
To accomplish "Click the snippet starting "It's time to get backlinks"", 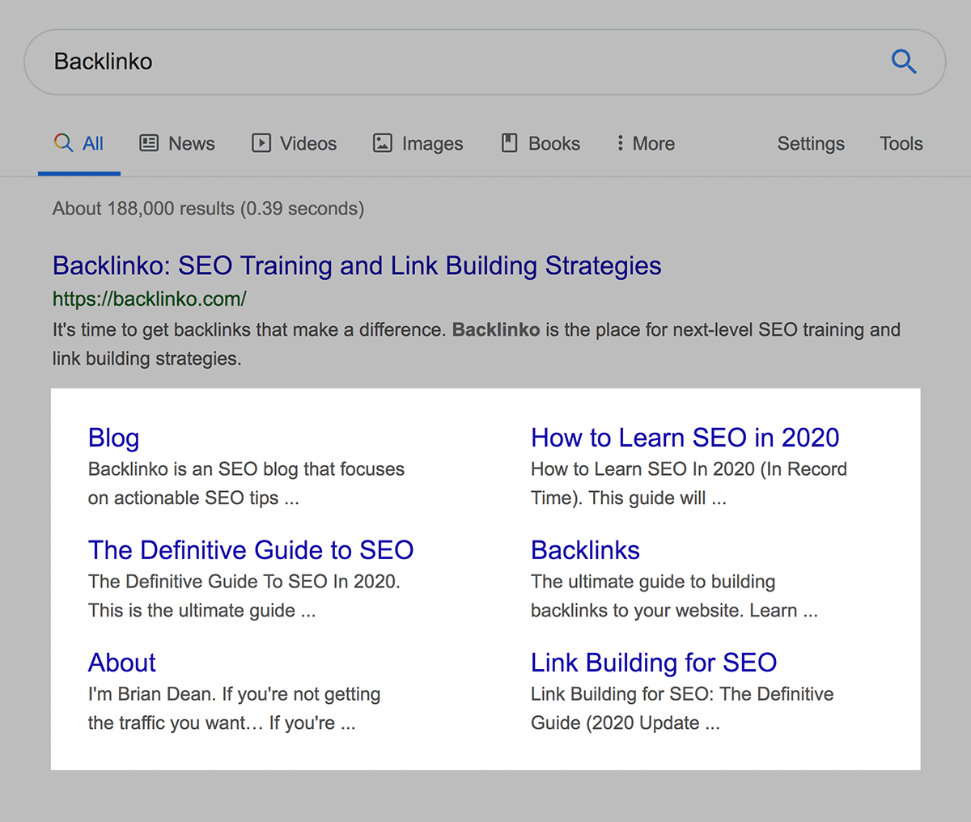I will tap(477, 344).
